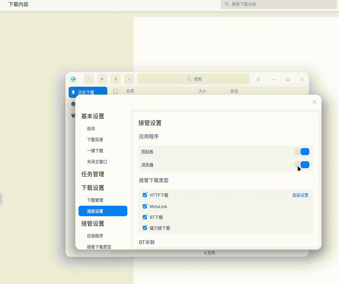Toggle the 浏览器 takeover switch

302,165
